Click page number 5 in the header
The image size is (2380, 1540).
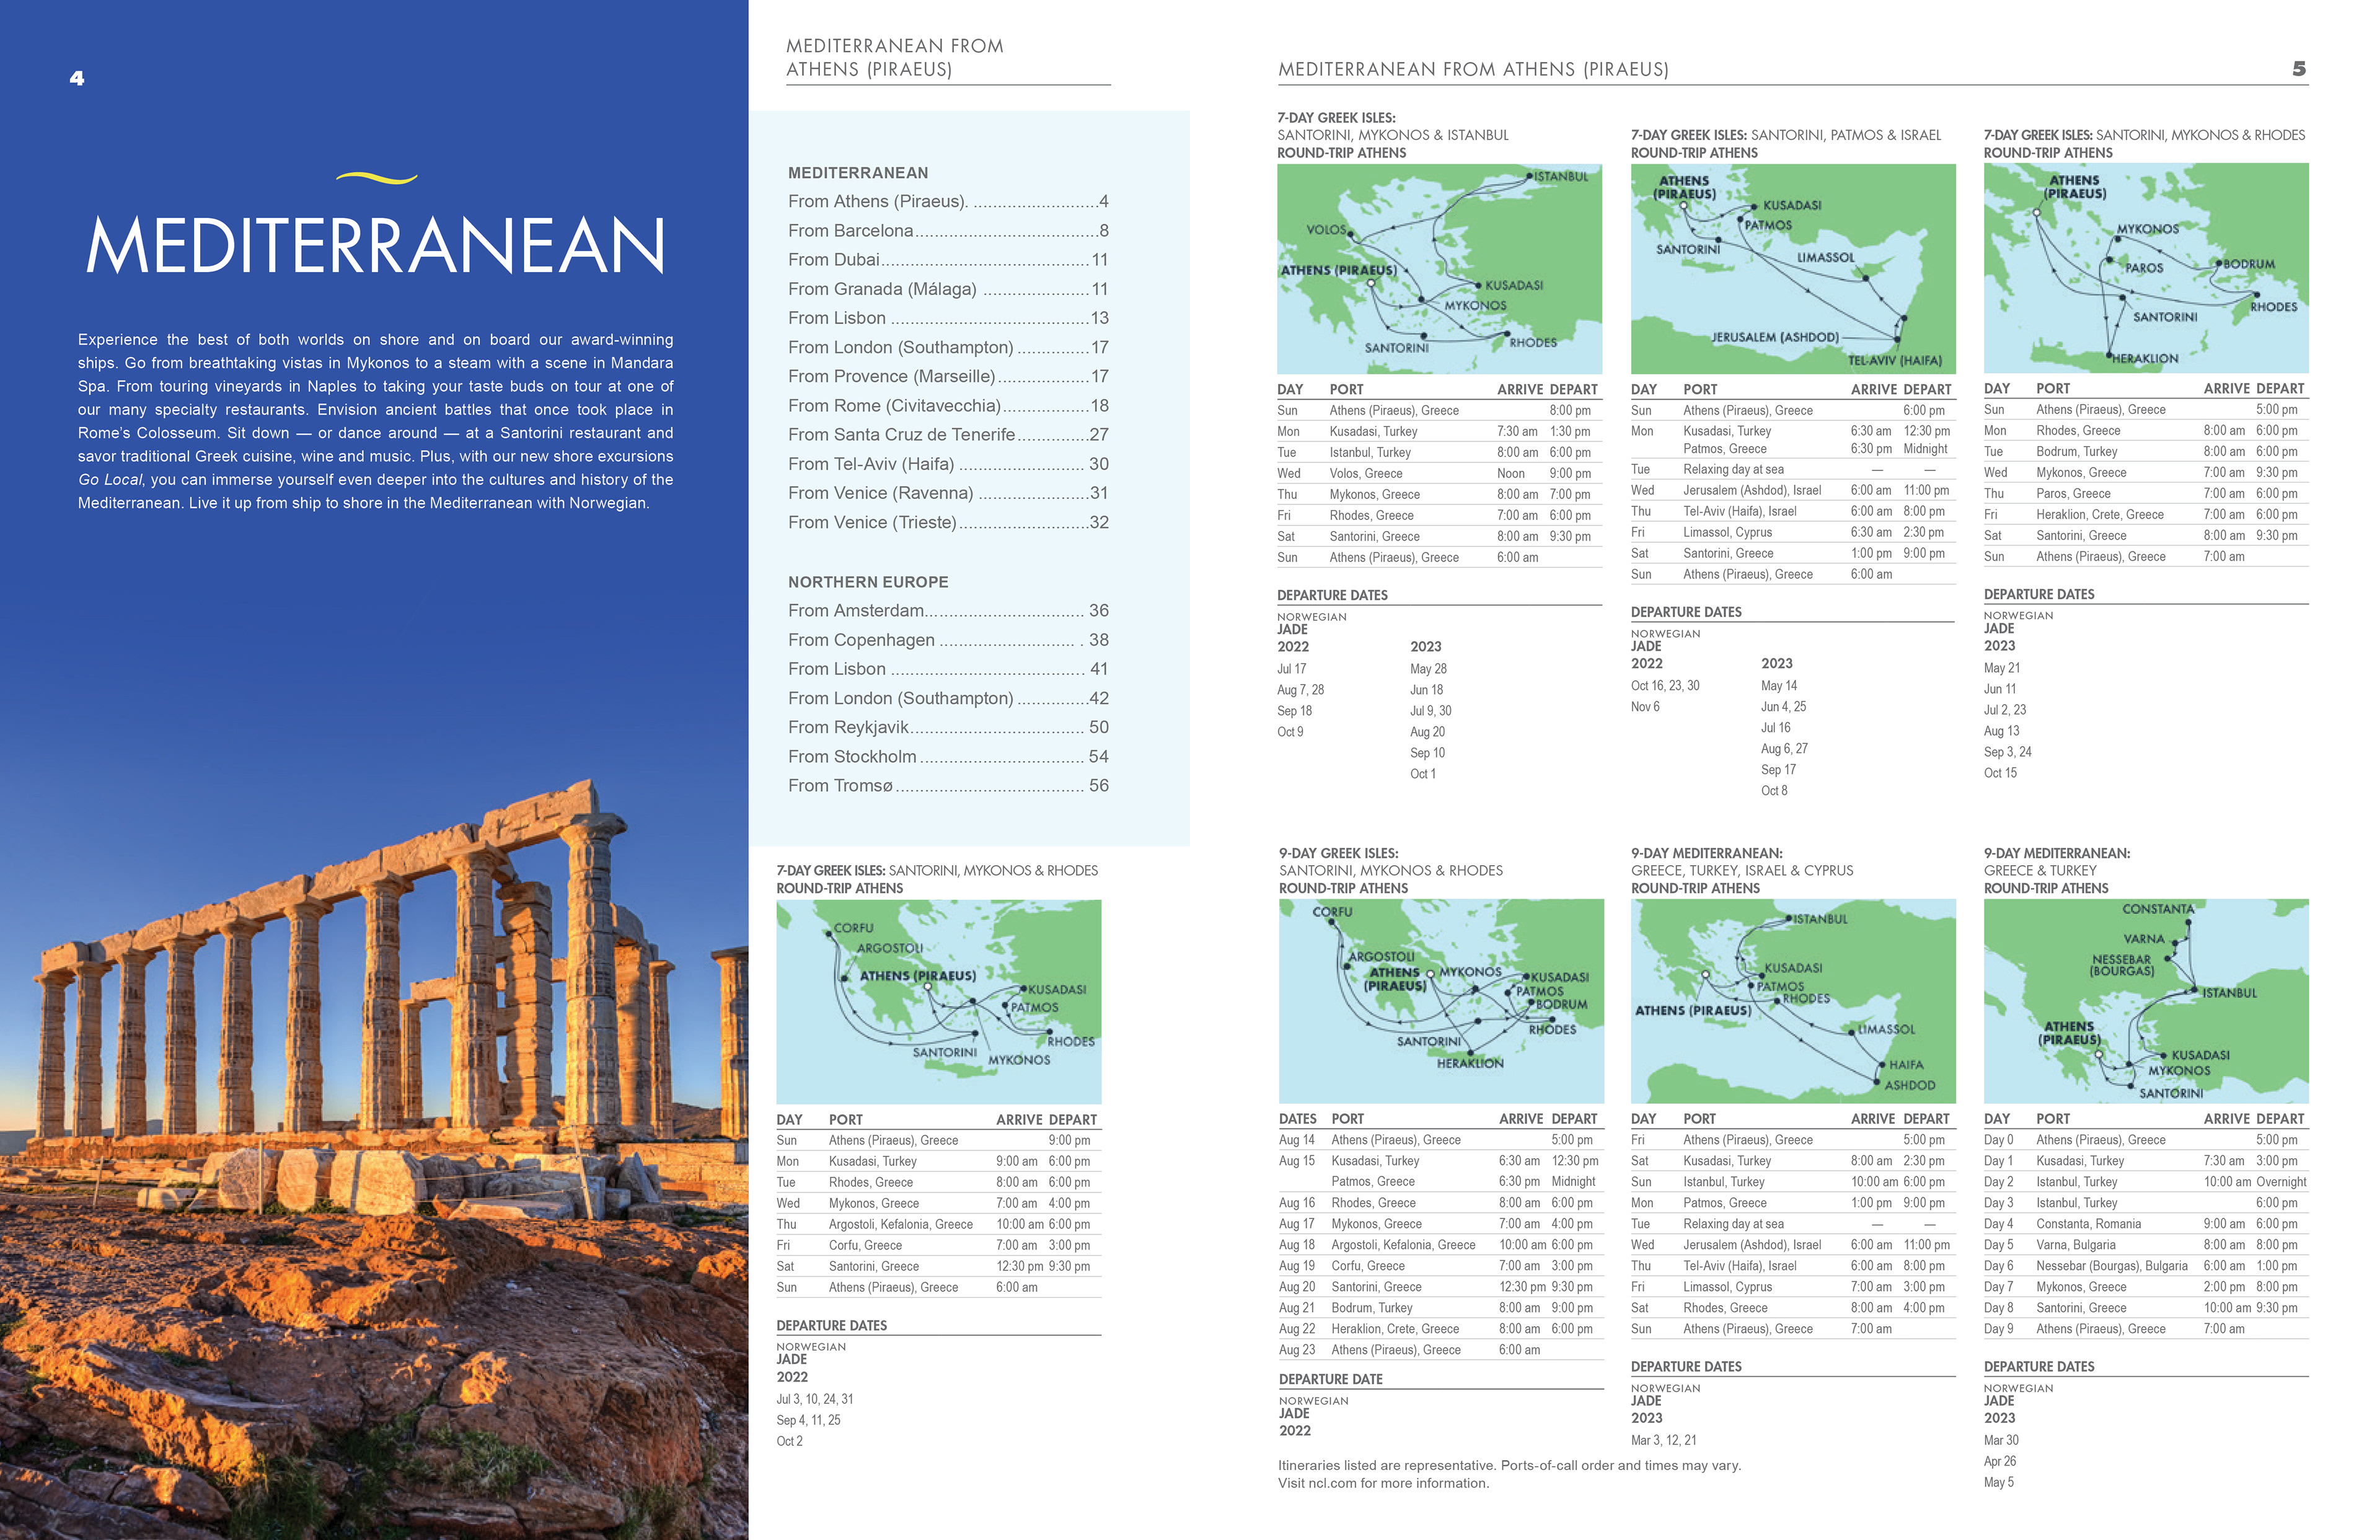coord(2299,69)
